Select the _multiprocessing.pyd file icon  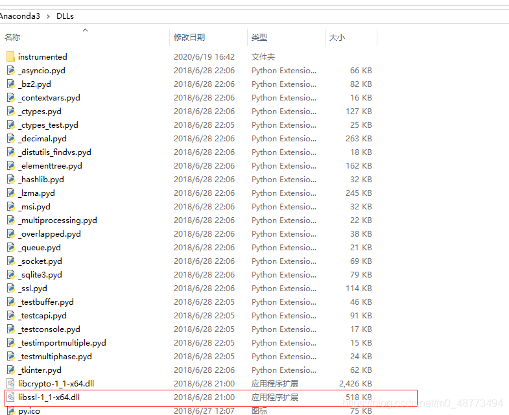[x=11, y=220]
